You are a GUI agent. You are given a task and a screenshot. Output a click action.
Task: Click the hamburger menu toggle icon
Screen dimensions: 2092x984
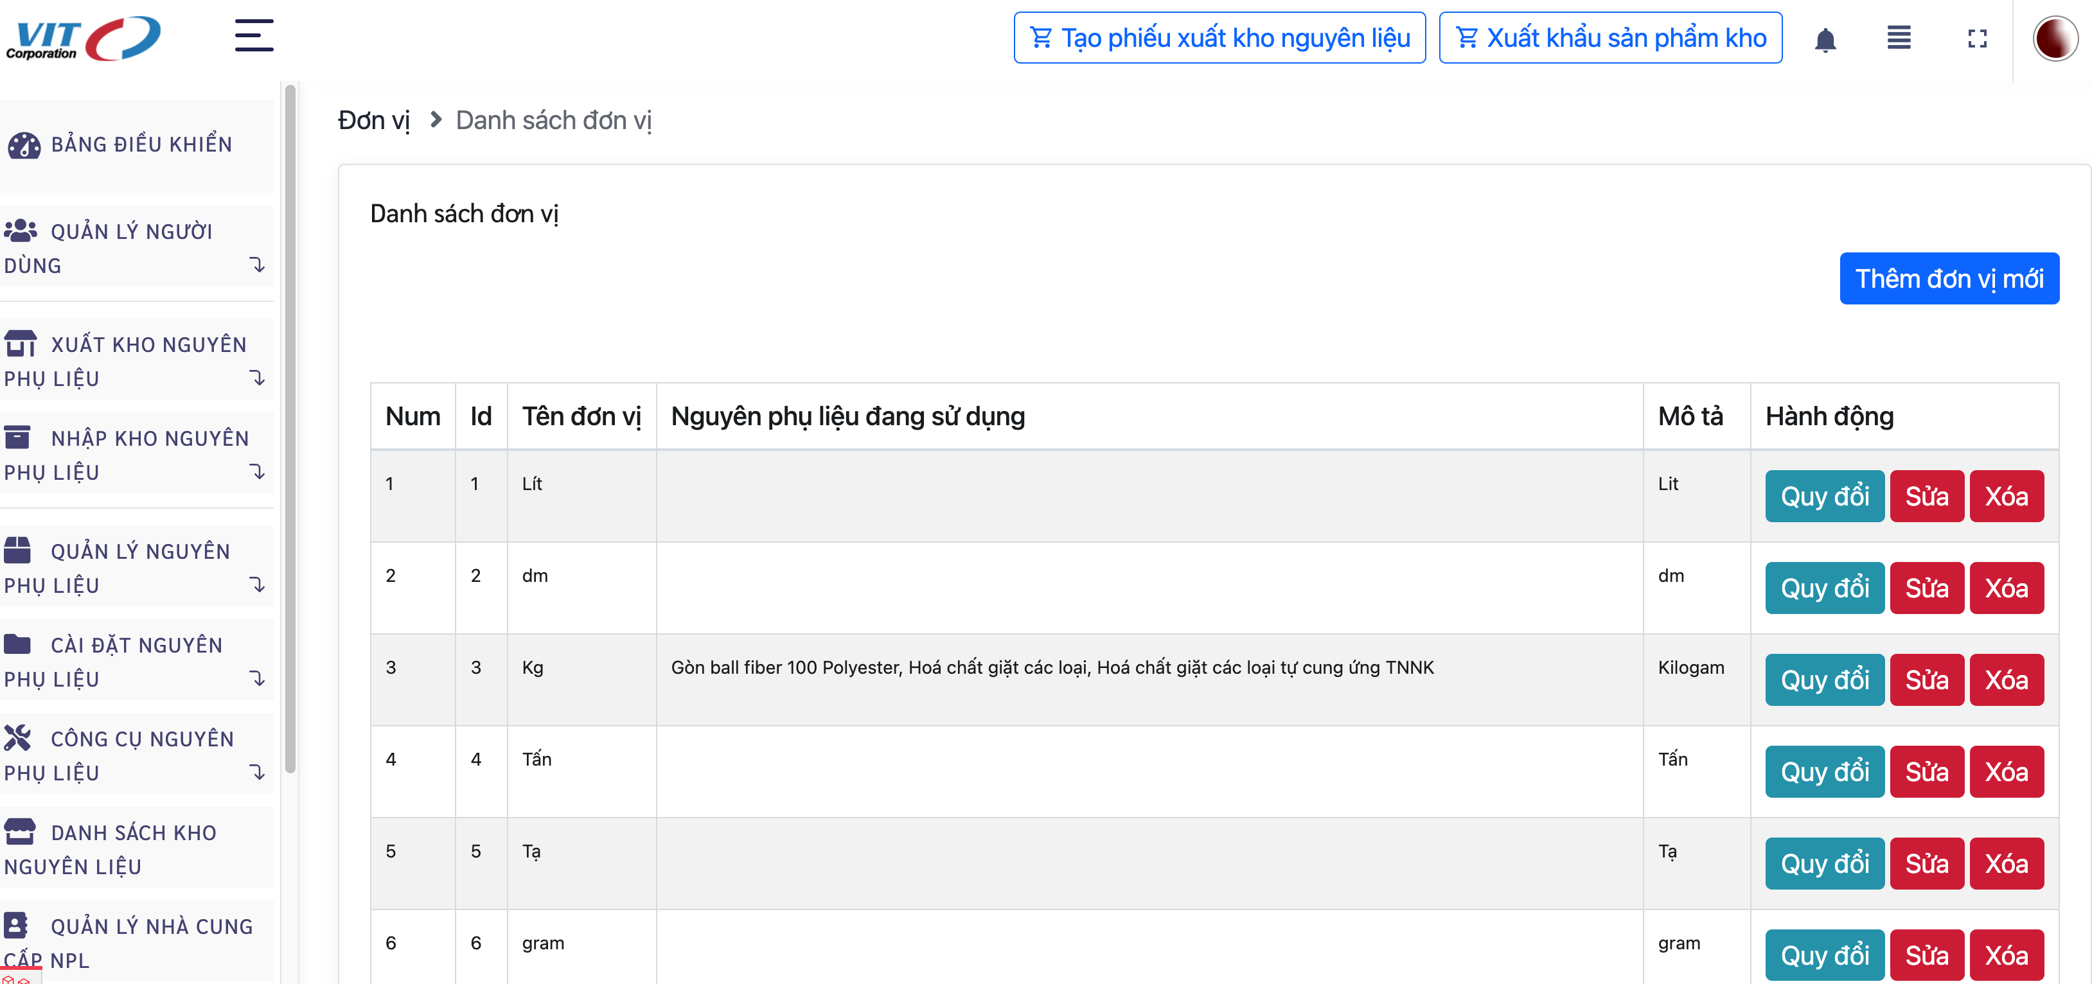click(253, 36)
